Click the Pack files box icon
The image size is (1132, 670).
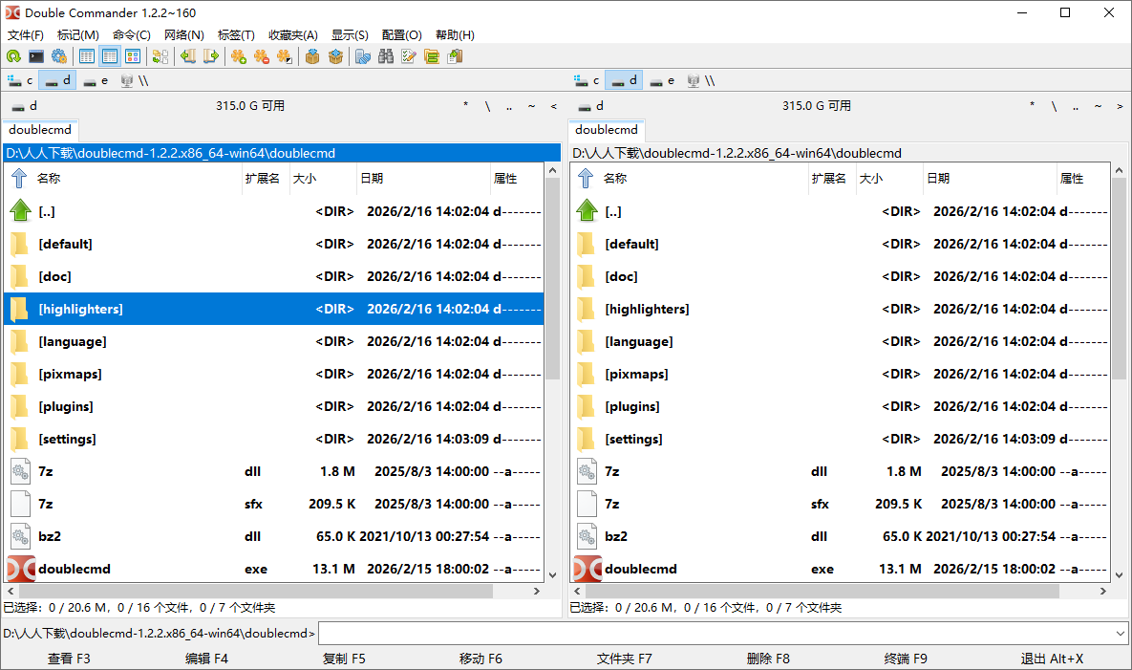[311, 56]
